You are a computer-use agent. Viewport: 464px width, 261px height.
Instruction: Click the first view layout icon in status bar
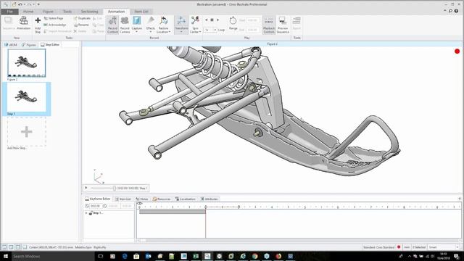click(x=4, y=246)
